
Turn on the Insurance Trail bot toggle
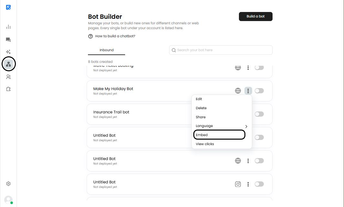tap(259, 114)
